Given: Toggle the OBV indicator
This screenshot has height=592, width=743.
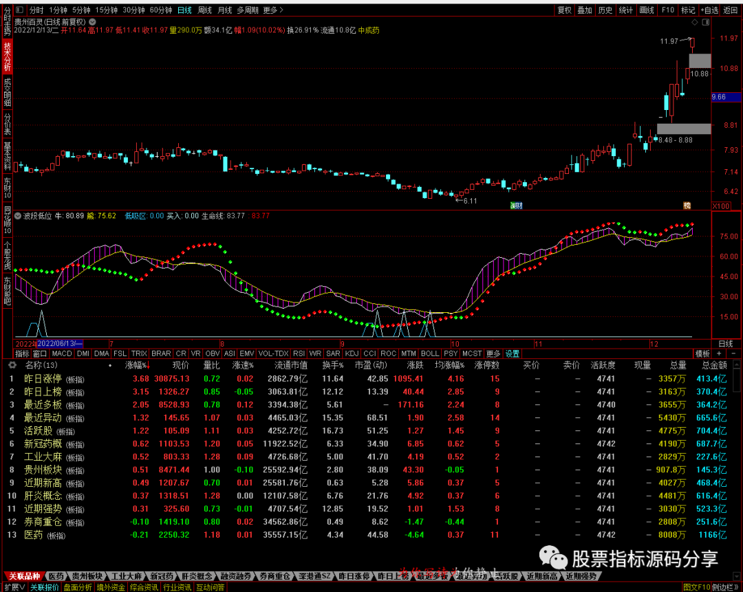Looking at the screenshot, I should click(213, 354).
